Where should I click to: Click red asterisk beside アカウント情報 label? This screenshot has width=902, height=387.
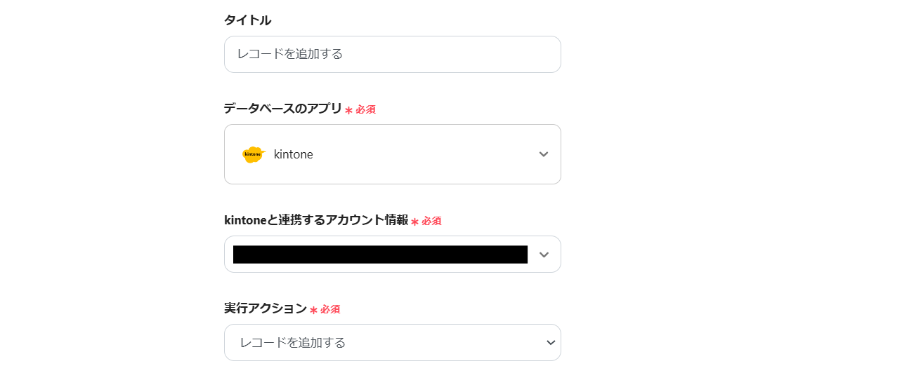pos(414,222)
